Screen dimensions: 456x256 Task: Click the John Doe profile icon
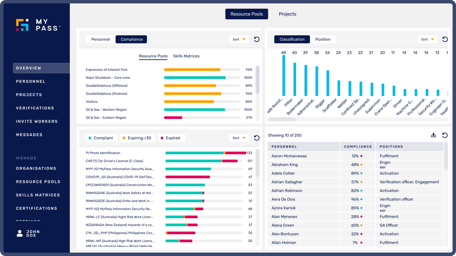pos(19,233)
